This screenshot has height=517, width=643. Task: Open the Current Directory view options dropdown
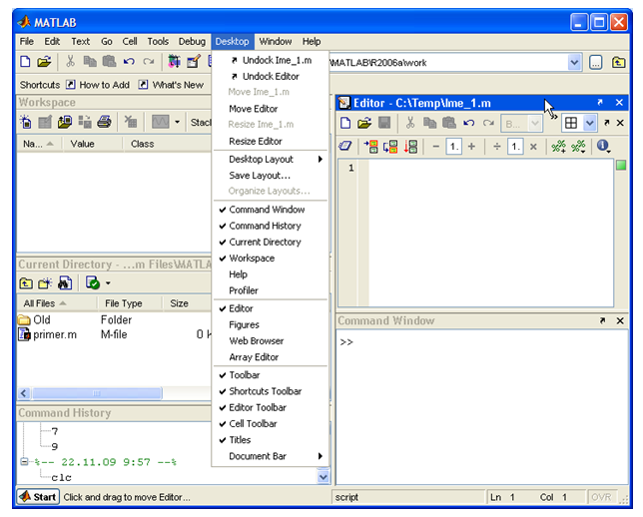[108, 282]
